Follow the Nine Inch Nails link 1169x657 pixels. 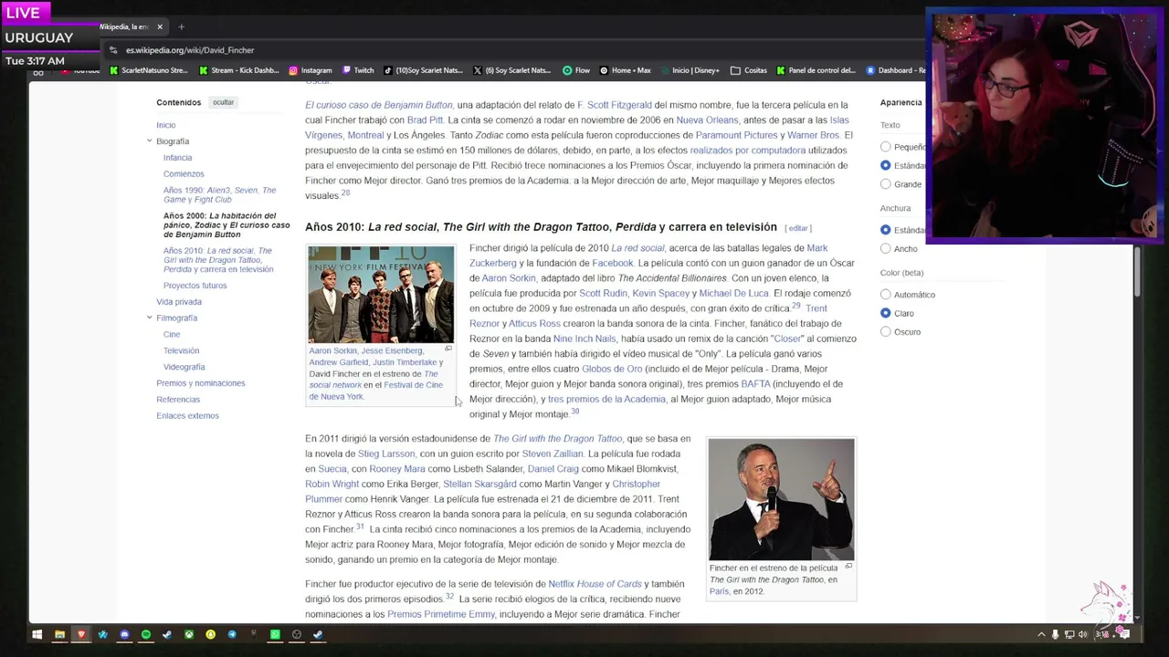(584, 339)
